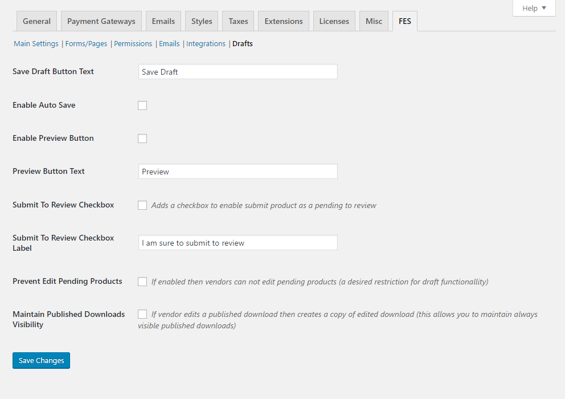The image size is (565, 399).
Task: Enable Prevent Edit Pending Products
Action: [x=142, y=282]
